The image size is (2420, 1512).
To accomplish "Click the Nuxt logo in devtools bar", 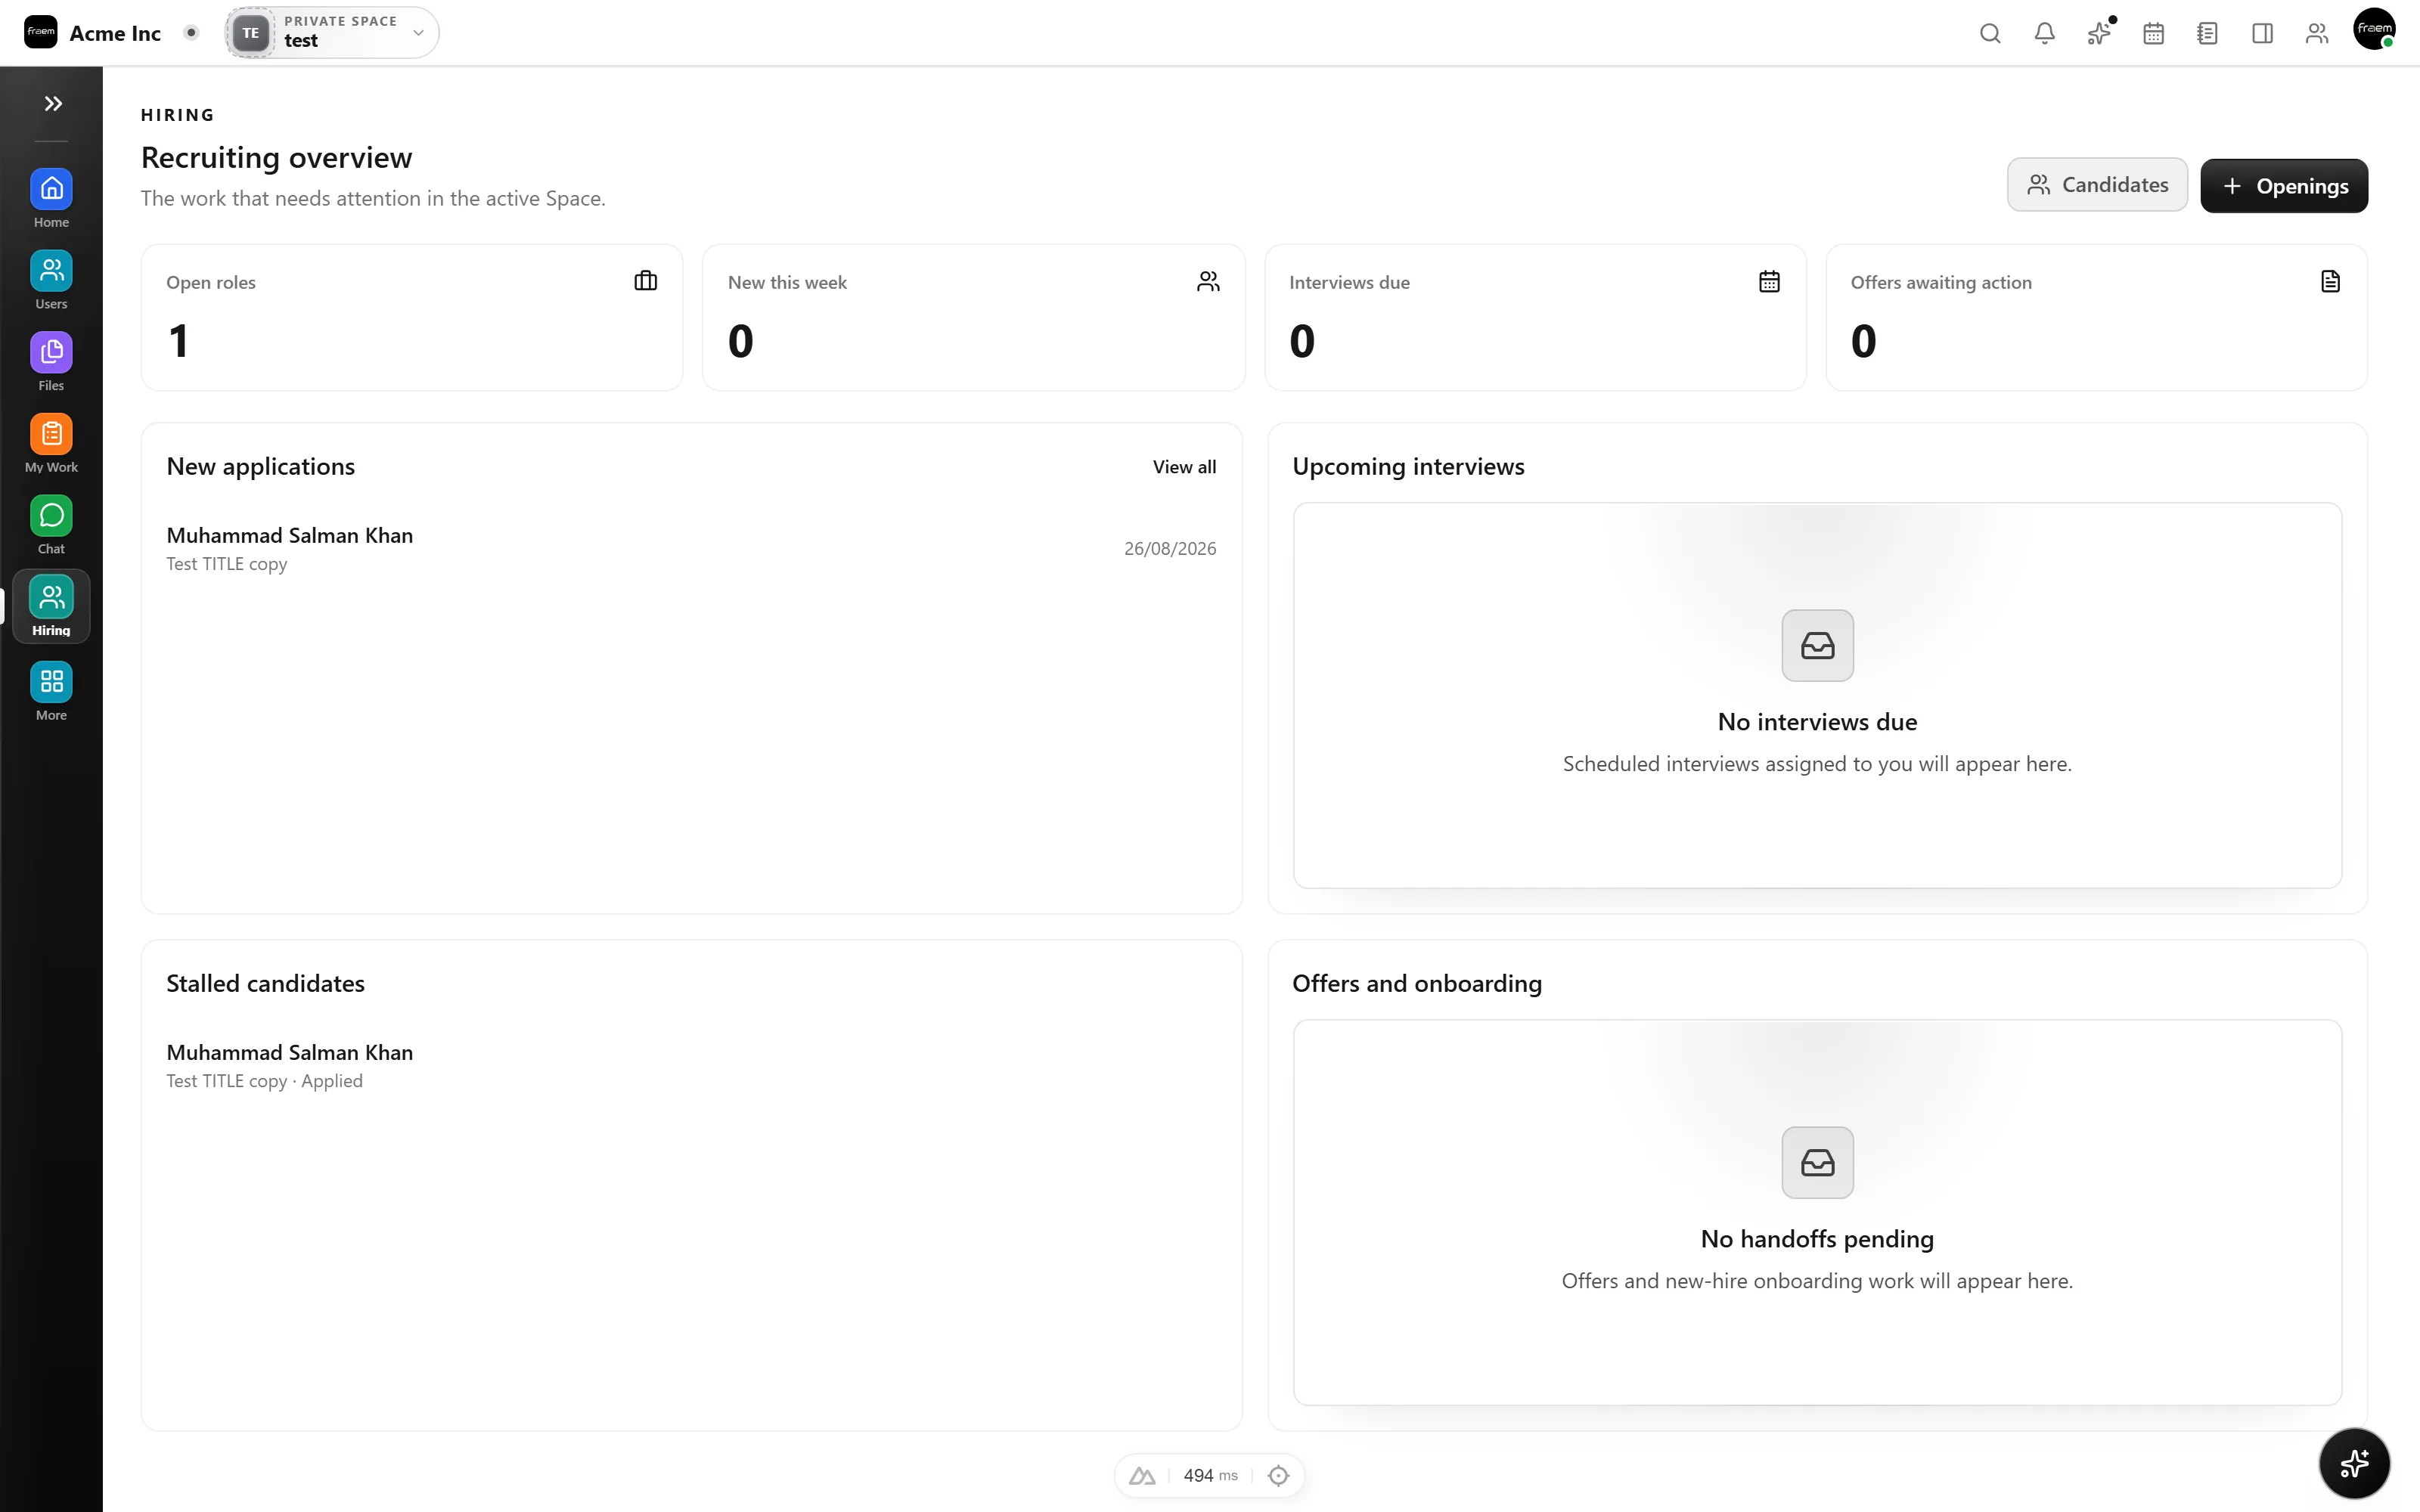I will click(1142, 1475).
